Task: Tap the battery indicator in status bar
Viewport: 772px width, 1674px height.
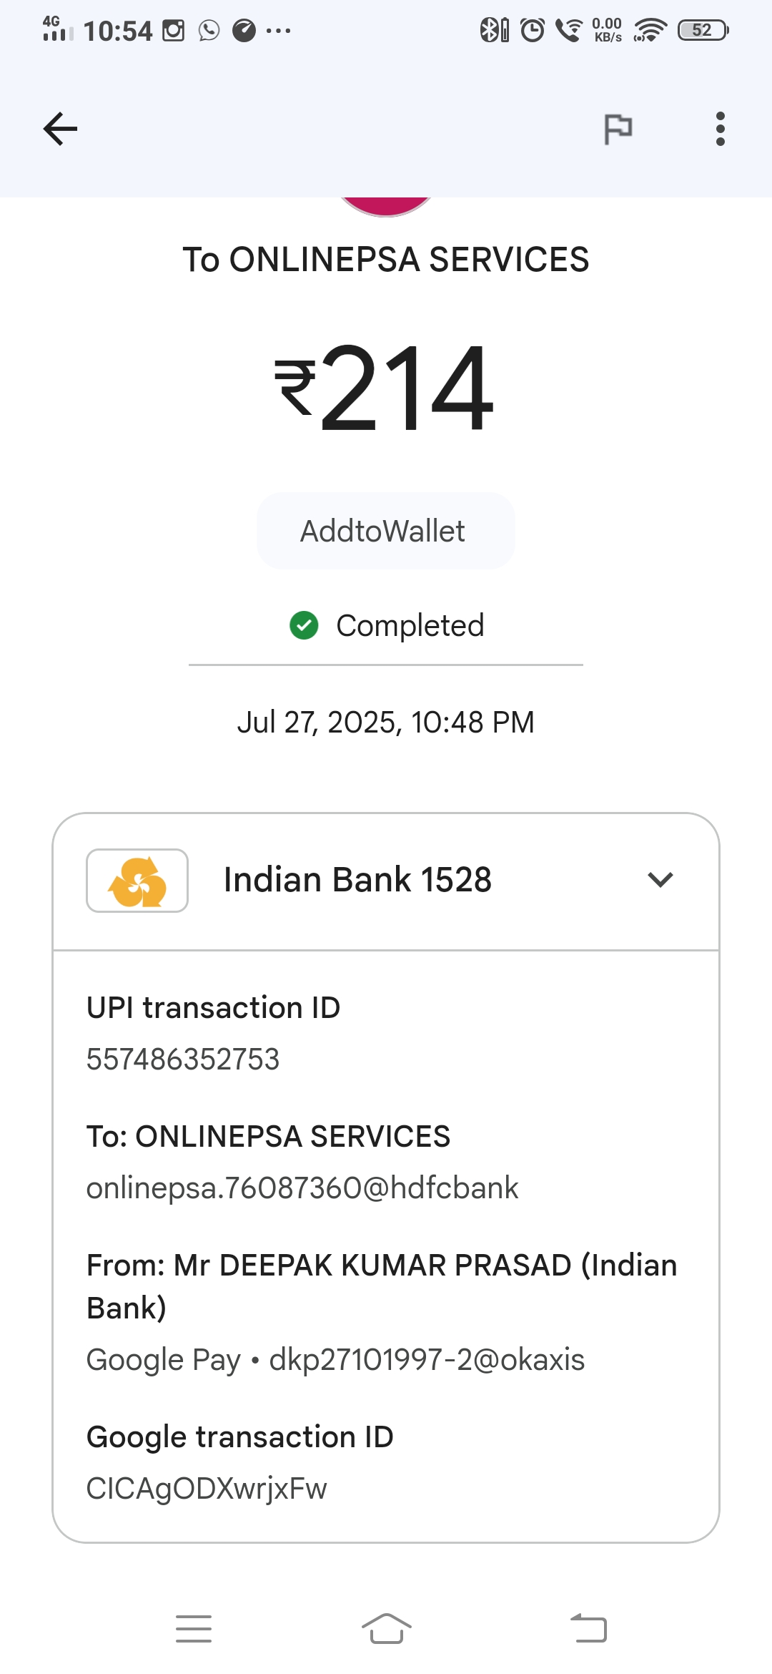Action: 703,30
